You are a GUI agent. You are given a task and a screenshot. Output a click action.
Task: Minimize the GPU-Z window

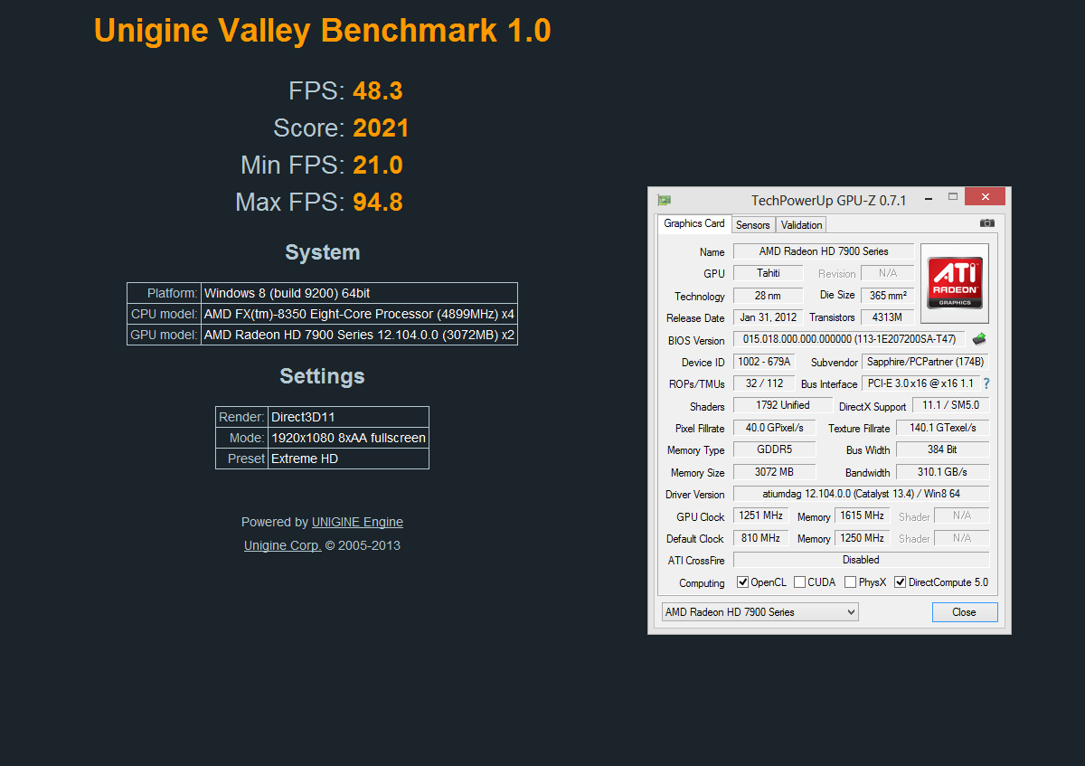927,197
